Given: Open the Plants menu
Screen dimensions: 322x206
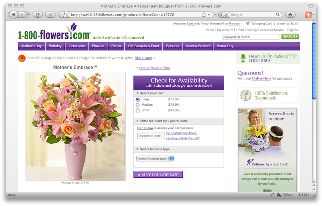Looking at the screenshot, I should coord(116,46).
